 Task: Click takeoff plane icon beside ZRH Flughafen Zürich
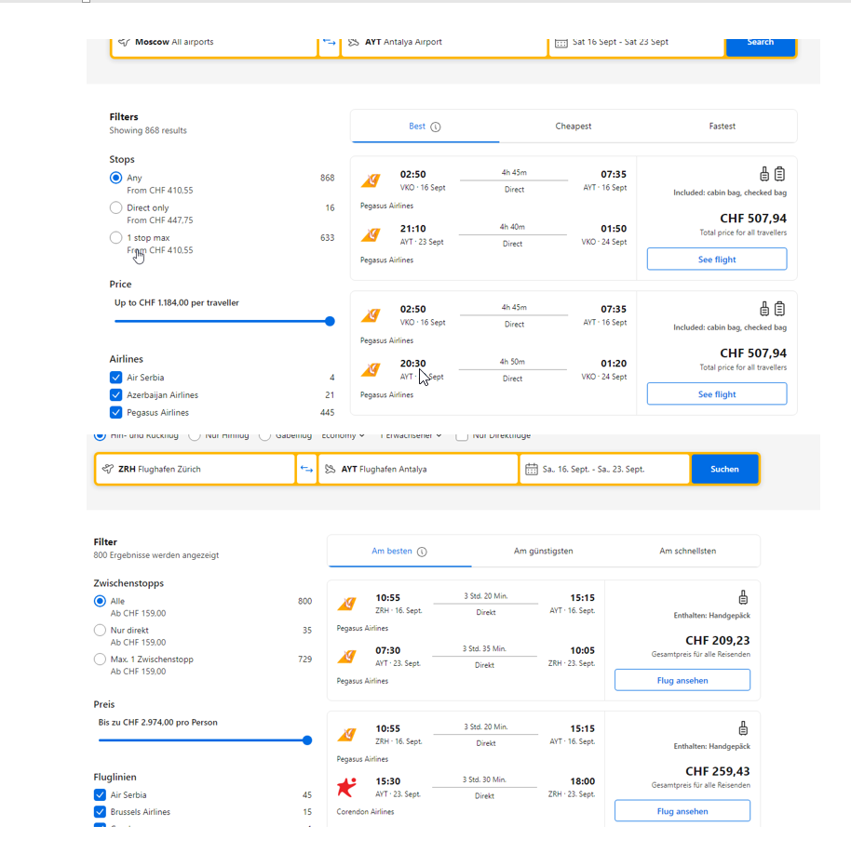point(108,469)
